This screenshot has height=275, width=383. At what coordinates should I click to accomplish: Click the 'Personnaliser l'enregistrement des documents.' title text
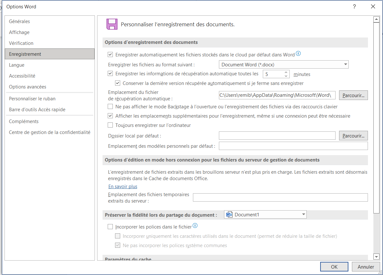[x=178, y=24]
